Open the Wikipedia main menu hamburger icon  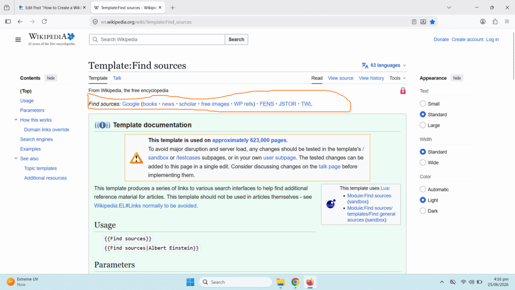(18, 40)
